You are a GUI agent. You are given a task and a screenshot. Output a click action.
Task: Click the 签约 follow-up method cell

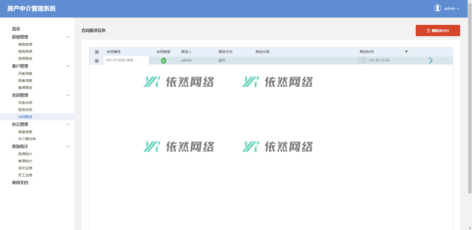222,60
